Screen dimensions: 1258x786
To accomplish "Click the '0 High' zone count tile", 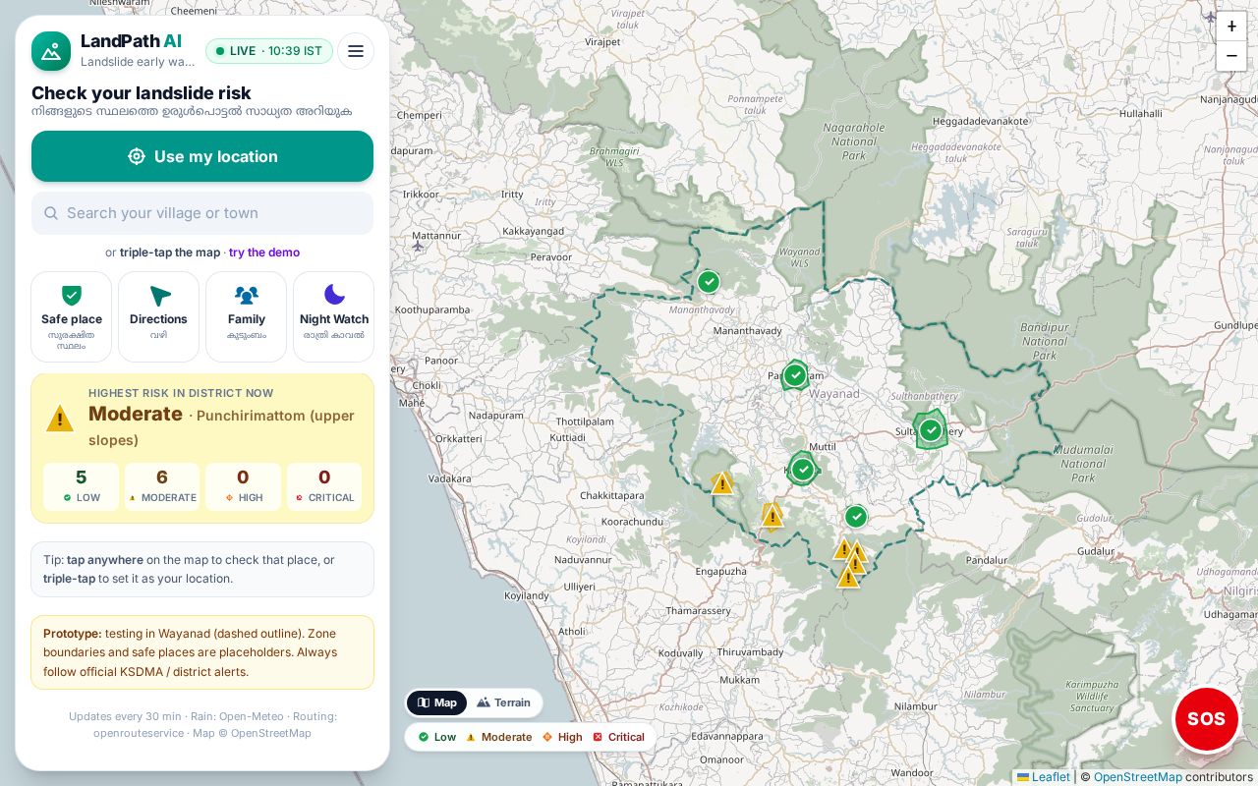I will [x=243, y=486].
